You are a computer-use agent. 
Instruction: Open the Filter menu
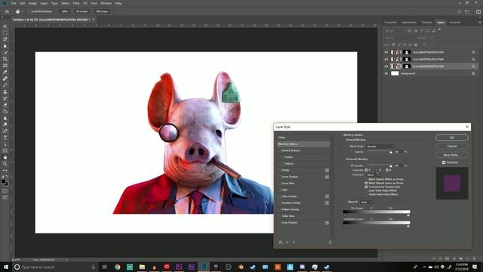pyautogui.click(x=76, y=3)
